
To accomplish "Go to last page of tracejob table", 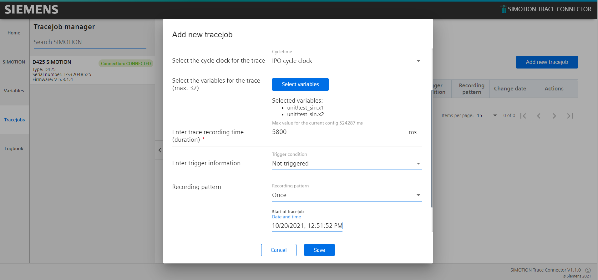I will (x=570, y=116).
